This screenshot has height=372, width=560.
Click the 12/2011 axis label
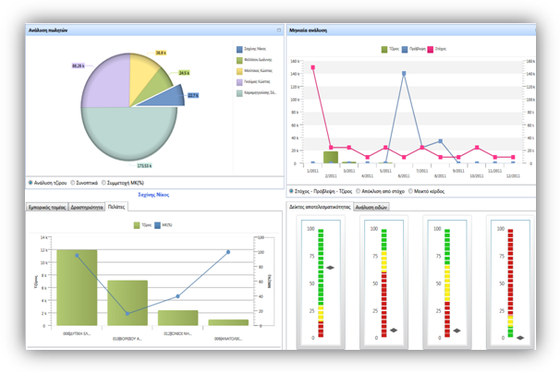[513, 176]
